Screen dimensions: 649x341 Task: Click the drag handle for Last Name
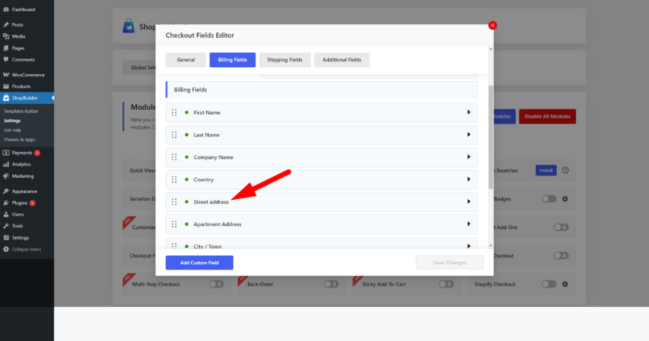coord(174,135)
